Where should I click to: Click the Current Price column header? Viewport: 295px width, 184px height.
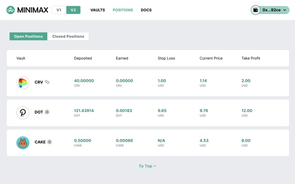[211, 58]
